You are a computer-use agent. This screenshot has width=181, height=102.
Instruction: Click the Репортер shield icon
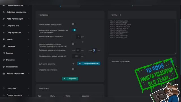pos(4,60)
